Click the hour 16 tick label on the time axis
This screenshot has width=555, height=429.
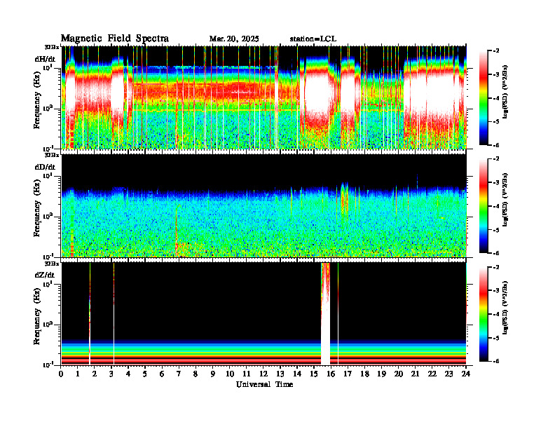pos(331,374)
